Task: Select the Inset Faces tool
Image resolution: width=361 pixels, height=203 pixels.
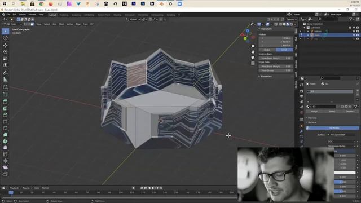Action: click(5, 108)
